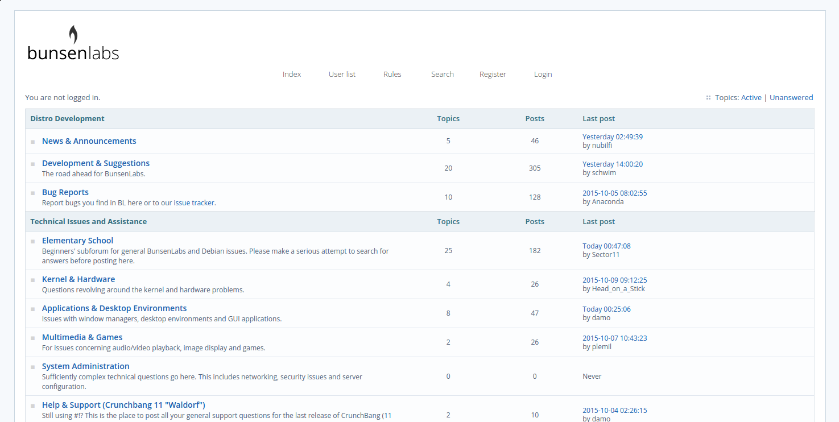Screen dimensions: 839x422
Task: Open last post Yesterday 02:49:39
Action: click(x=613, y=136)
